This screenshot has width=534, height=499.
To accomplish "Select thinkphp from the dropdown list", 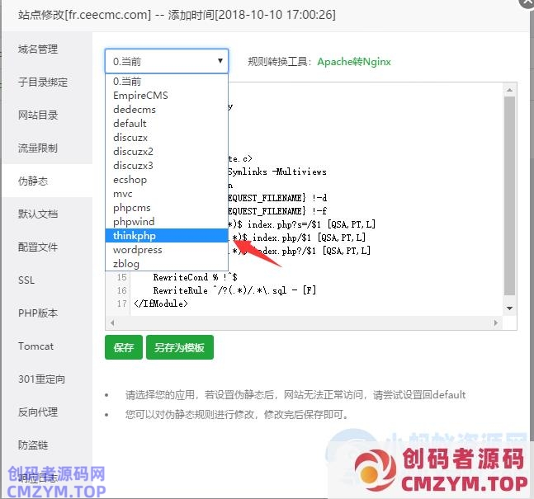I will pyautogui.click(x=134, y=235).
